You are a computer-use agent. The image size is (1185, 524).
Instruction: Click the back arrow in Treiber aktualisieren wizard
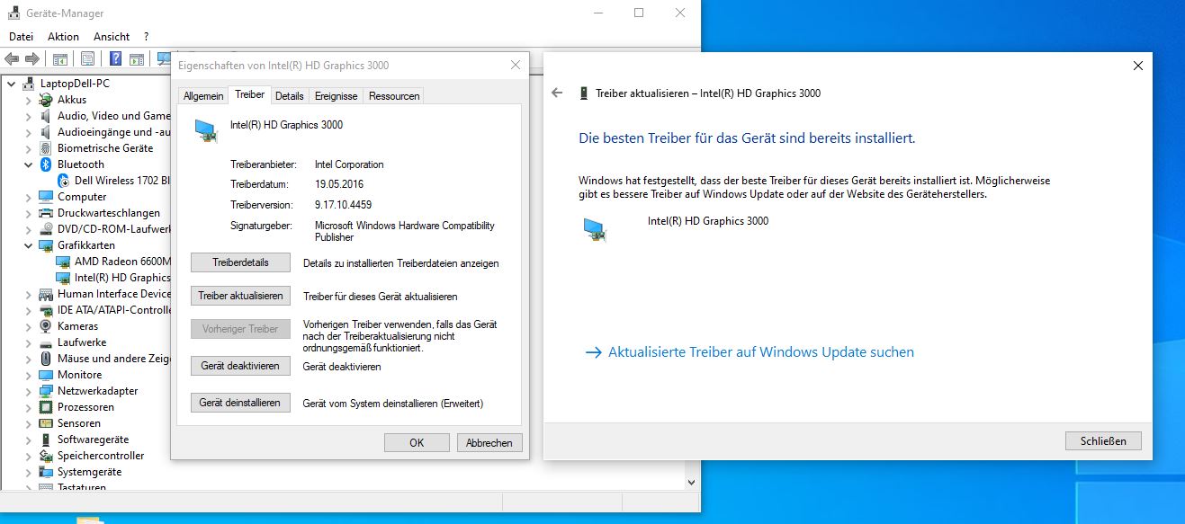(x=557, y=93)
